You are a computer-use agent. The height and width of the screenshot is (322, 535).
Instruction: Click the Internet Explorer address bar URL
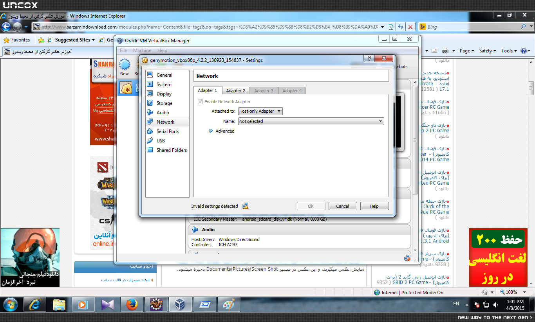(210, 27)
